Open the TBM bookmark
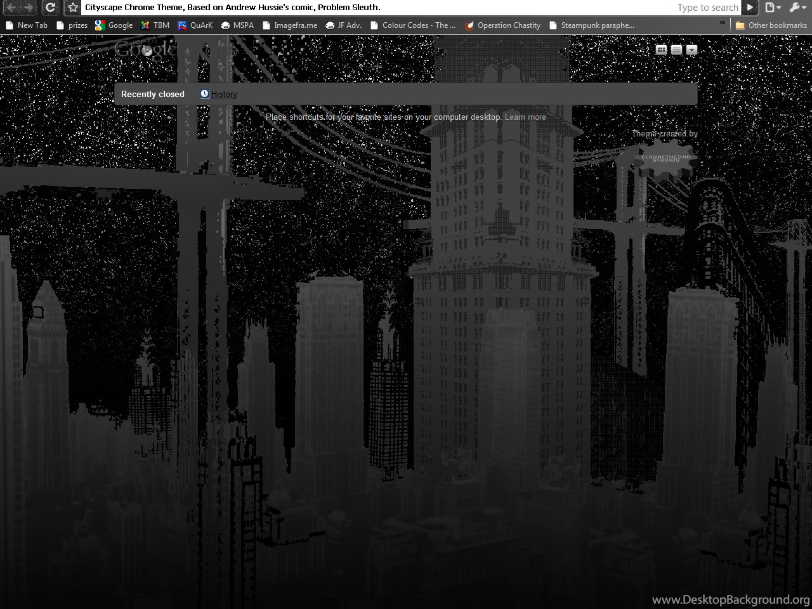Image resolution: width=812 pixels, height=609 pixels. click(x=155, y=25)
